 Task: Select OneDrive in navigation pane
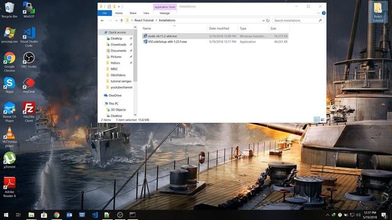(x=115, y=95)
